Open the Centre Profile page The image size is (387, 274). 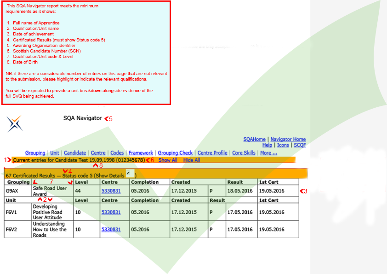click(212, 153)
